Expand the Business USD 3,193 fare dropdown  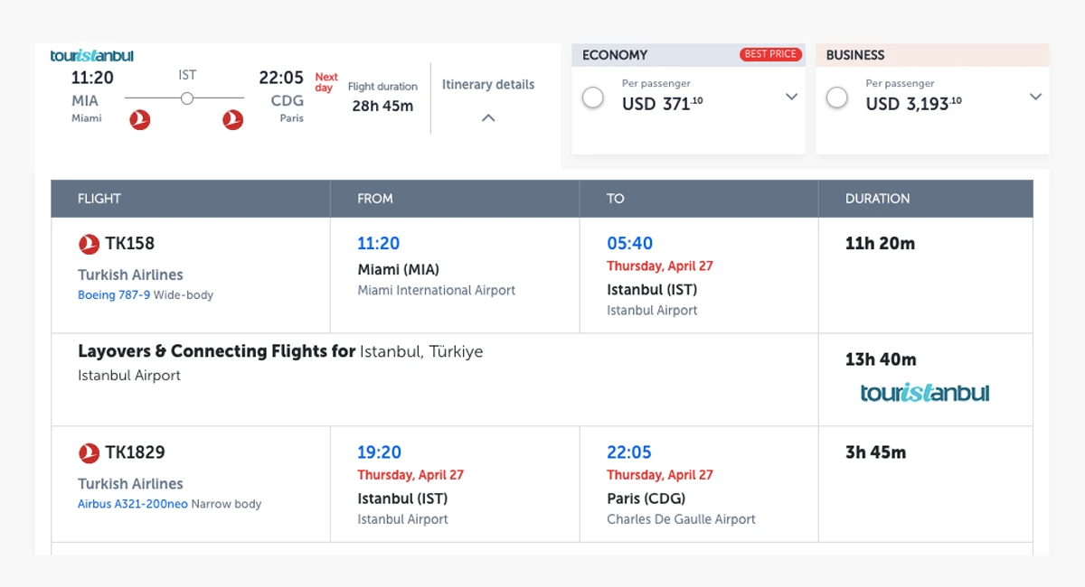click(x=1036, y=97)
